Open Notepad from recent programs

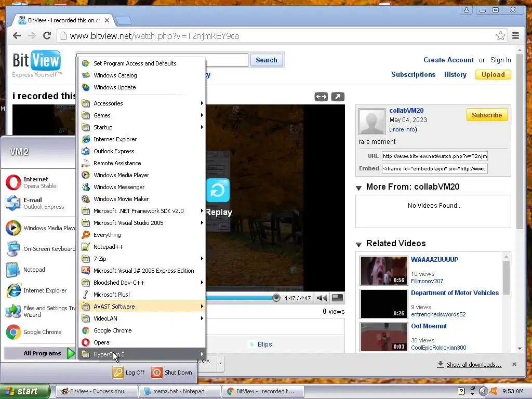coord(39,270)
